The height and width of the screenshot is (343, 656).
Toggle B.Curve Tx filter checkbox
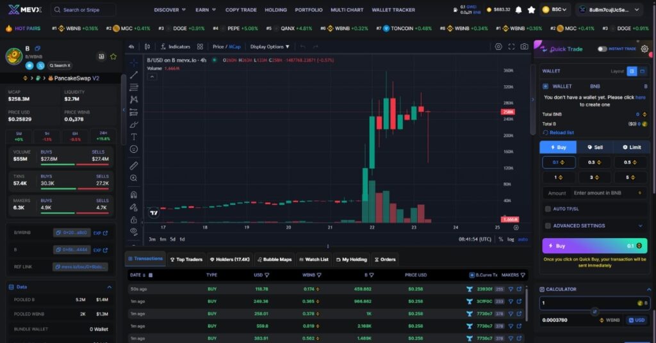[x=472, y=275]
